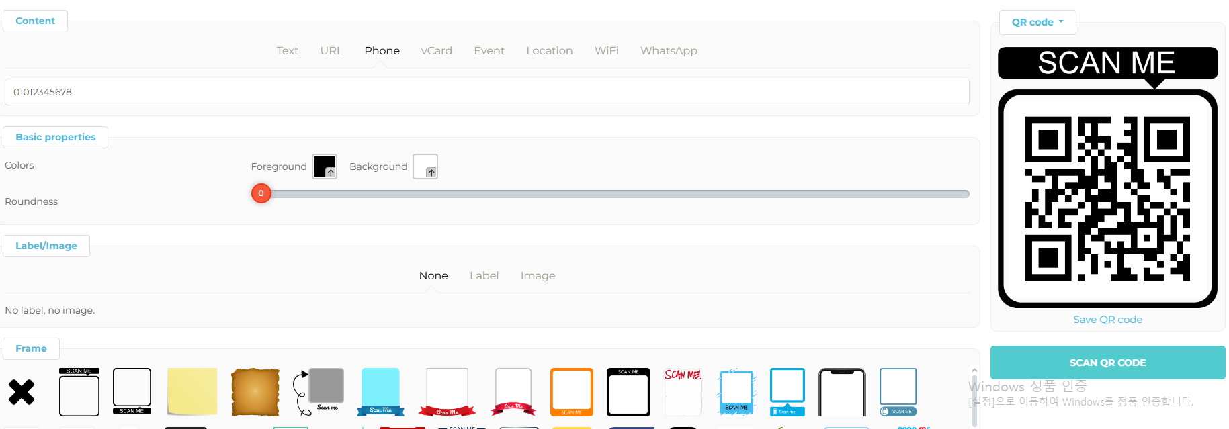
Task: Open the vCard content tab
Action: click(437, 50)
